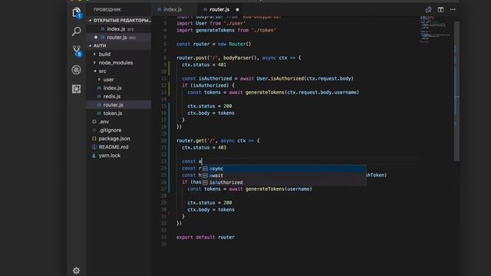Expand the node_modules folder
The image size is (491, 276).
pos(119,63)
